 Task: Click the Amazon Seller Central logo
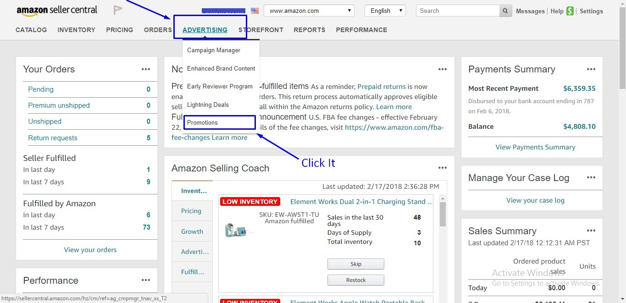[x=57, y=11]
